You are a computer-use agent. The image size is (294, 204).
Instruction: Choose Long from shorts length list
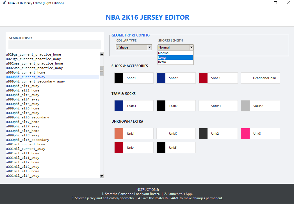point(176,58)
